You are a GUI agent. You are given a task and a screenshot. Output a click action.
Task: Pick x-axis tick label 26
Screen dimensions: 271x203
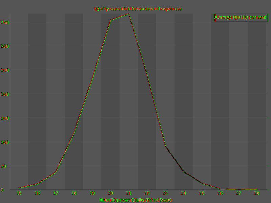click(220, 193)
